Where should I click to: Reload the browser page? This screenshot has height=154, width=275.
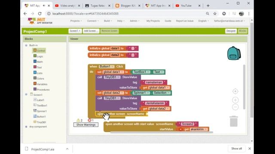(x=40, y=13)
